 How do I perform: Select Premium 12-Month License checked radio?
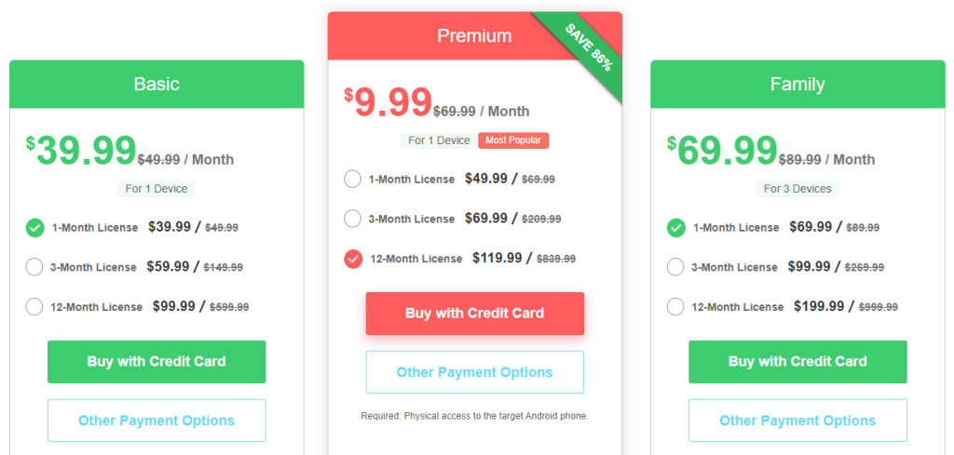click(353, 259)
